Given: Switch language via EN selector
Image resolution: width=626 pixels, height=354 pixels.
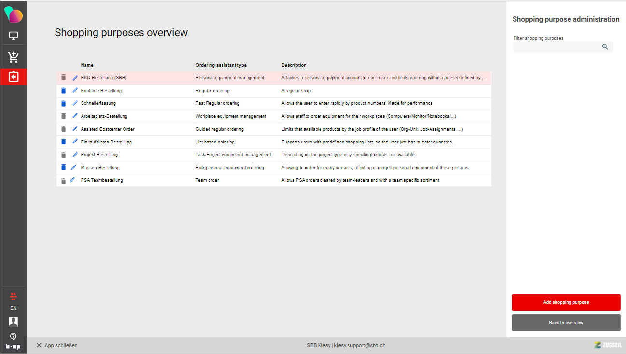Looking at the screenshot, I should point(14,308).
